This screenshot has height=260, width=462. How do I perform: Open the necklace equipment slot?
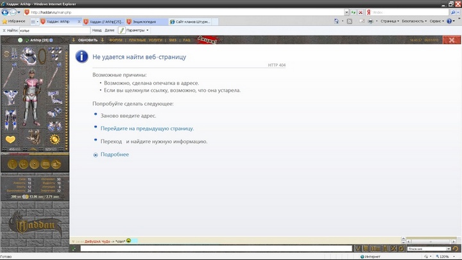[42, 56]
